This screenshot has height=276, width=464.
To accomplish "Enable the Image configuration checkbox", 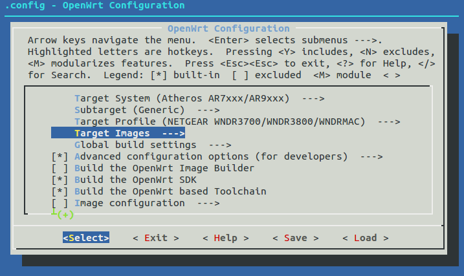I will pyautogui.click(x=60, y=204).
